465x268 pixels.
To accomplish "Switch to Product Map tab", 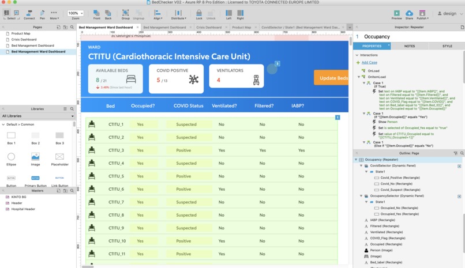I will tap(241, 27).
